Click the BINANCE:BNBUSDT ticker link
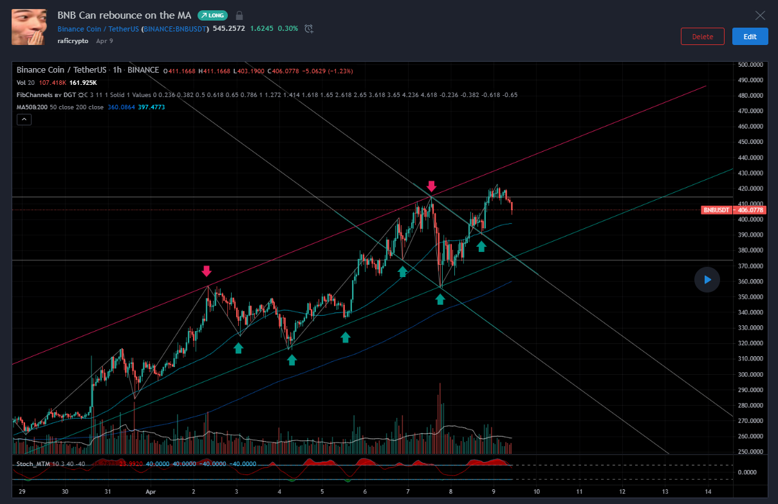 pyautogui.click(x=176, y=29)
